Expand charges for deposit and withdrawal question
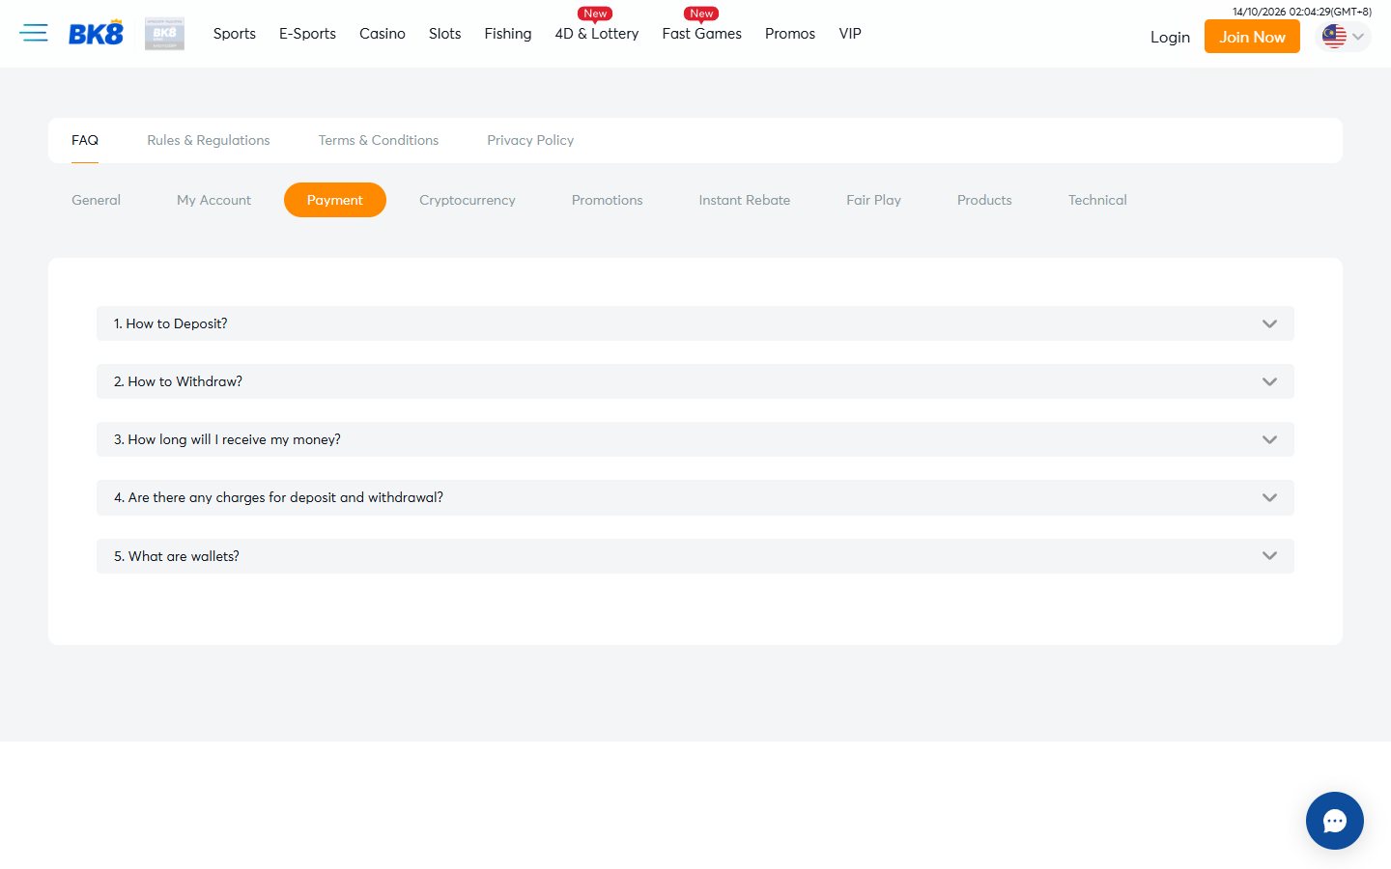Image resolution: width=1391 pixels, height=869 pixels. click(695, 497)
